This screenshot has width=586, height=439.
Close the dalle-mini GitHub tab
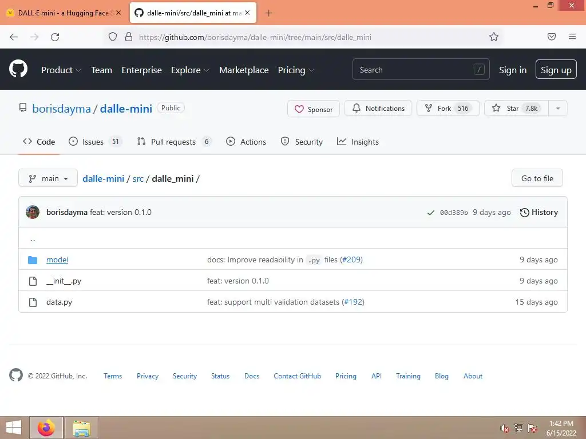[247, 13]
